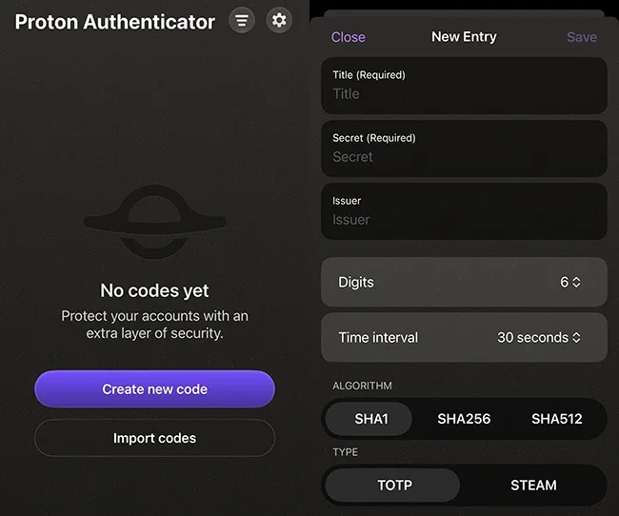Click the Digits up-down chevron arrows
Viewport: 619px width, 516px height.
tap(576, 282)
